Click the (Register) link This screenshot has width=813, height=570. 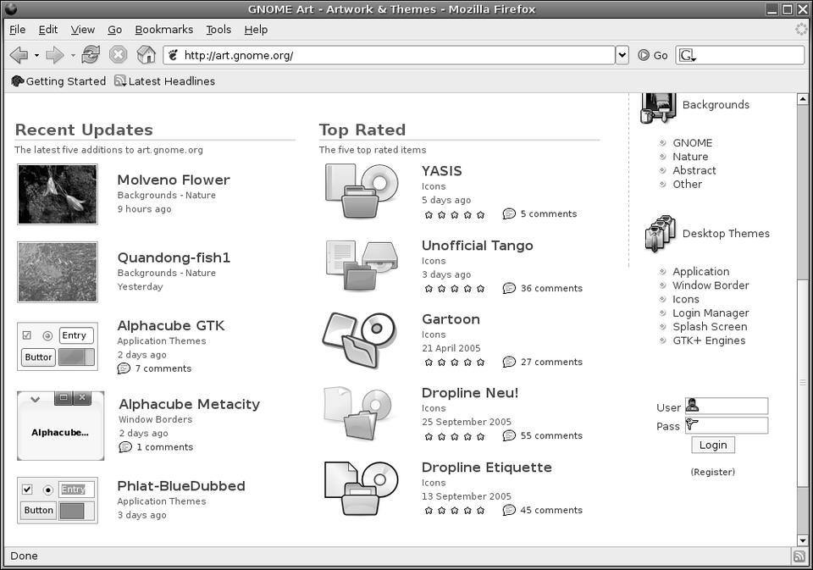click(x=712, y=472)
